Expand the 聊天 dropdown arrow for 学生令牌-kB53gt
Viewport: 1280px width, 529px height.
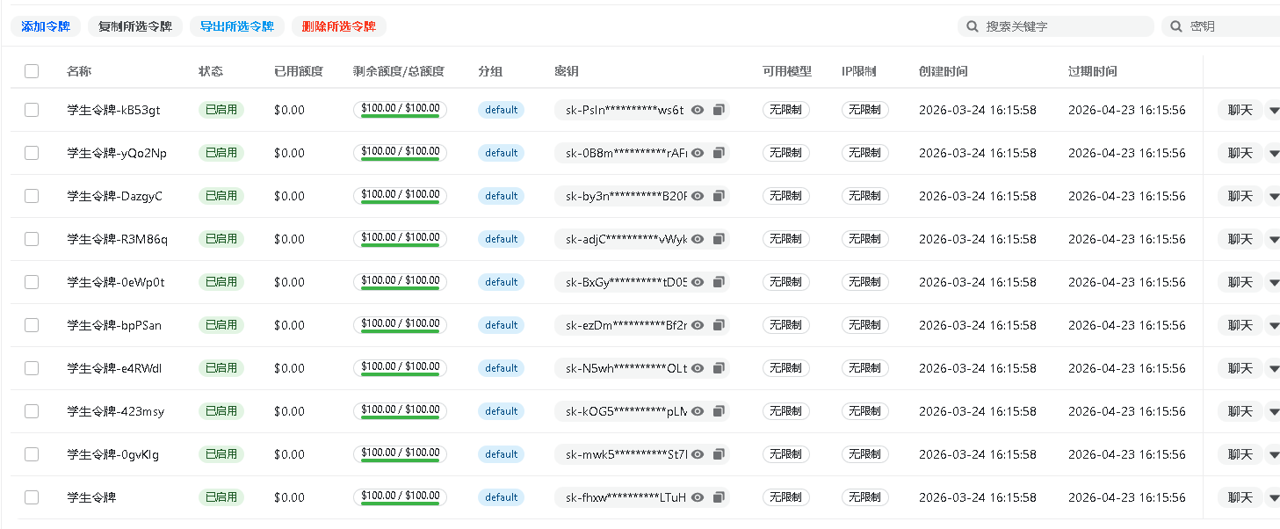(1273, 110)
